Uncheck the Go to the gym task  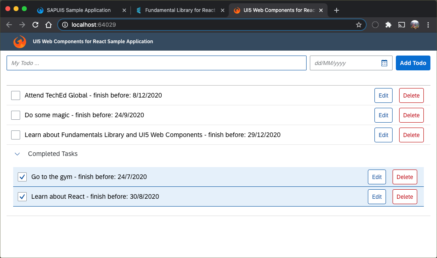click(22, 177)
